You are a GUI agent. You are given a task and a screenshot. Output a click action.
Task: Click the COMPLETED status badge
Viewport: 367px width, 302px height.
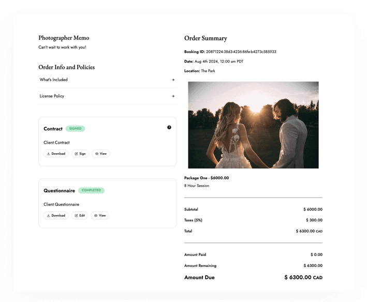91,190
